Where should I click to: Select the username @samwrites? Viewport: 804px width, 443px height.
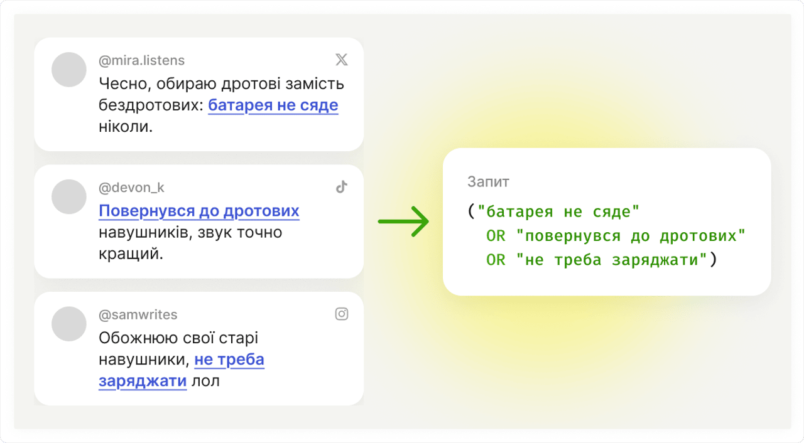point(138,314)
